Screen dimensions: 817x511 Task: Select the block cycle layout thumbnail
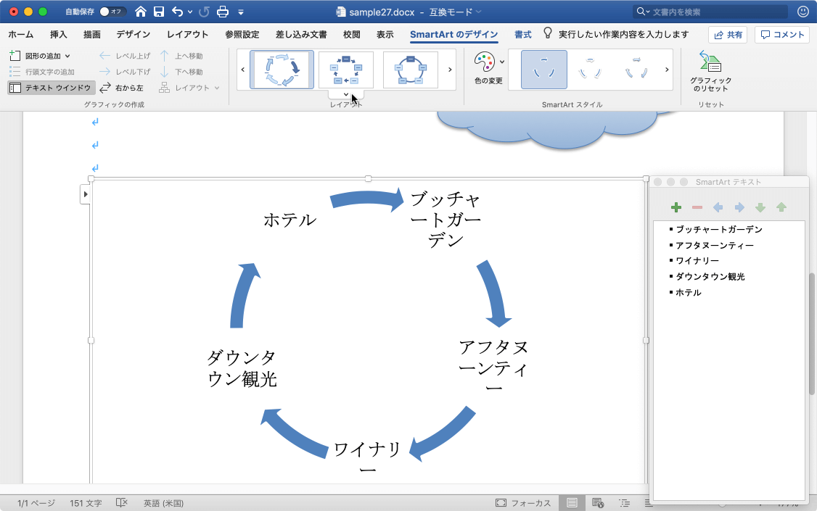346,69
